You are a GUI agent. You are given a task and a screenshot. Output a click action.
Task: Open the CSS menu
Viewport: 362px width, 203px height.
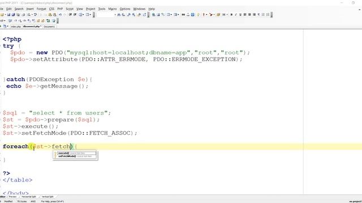click(x=51, y=9)
